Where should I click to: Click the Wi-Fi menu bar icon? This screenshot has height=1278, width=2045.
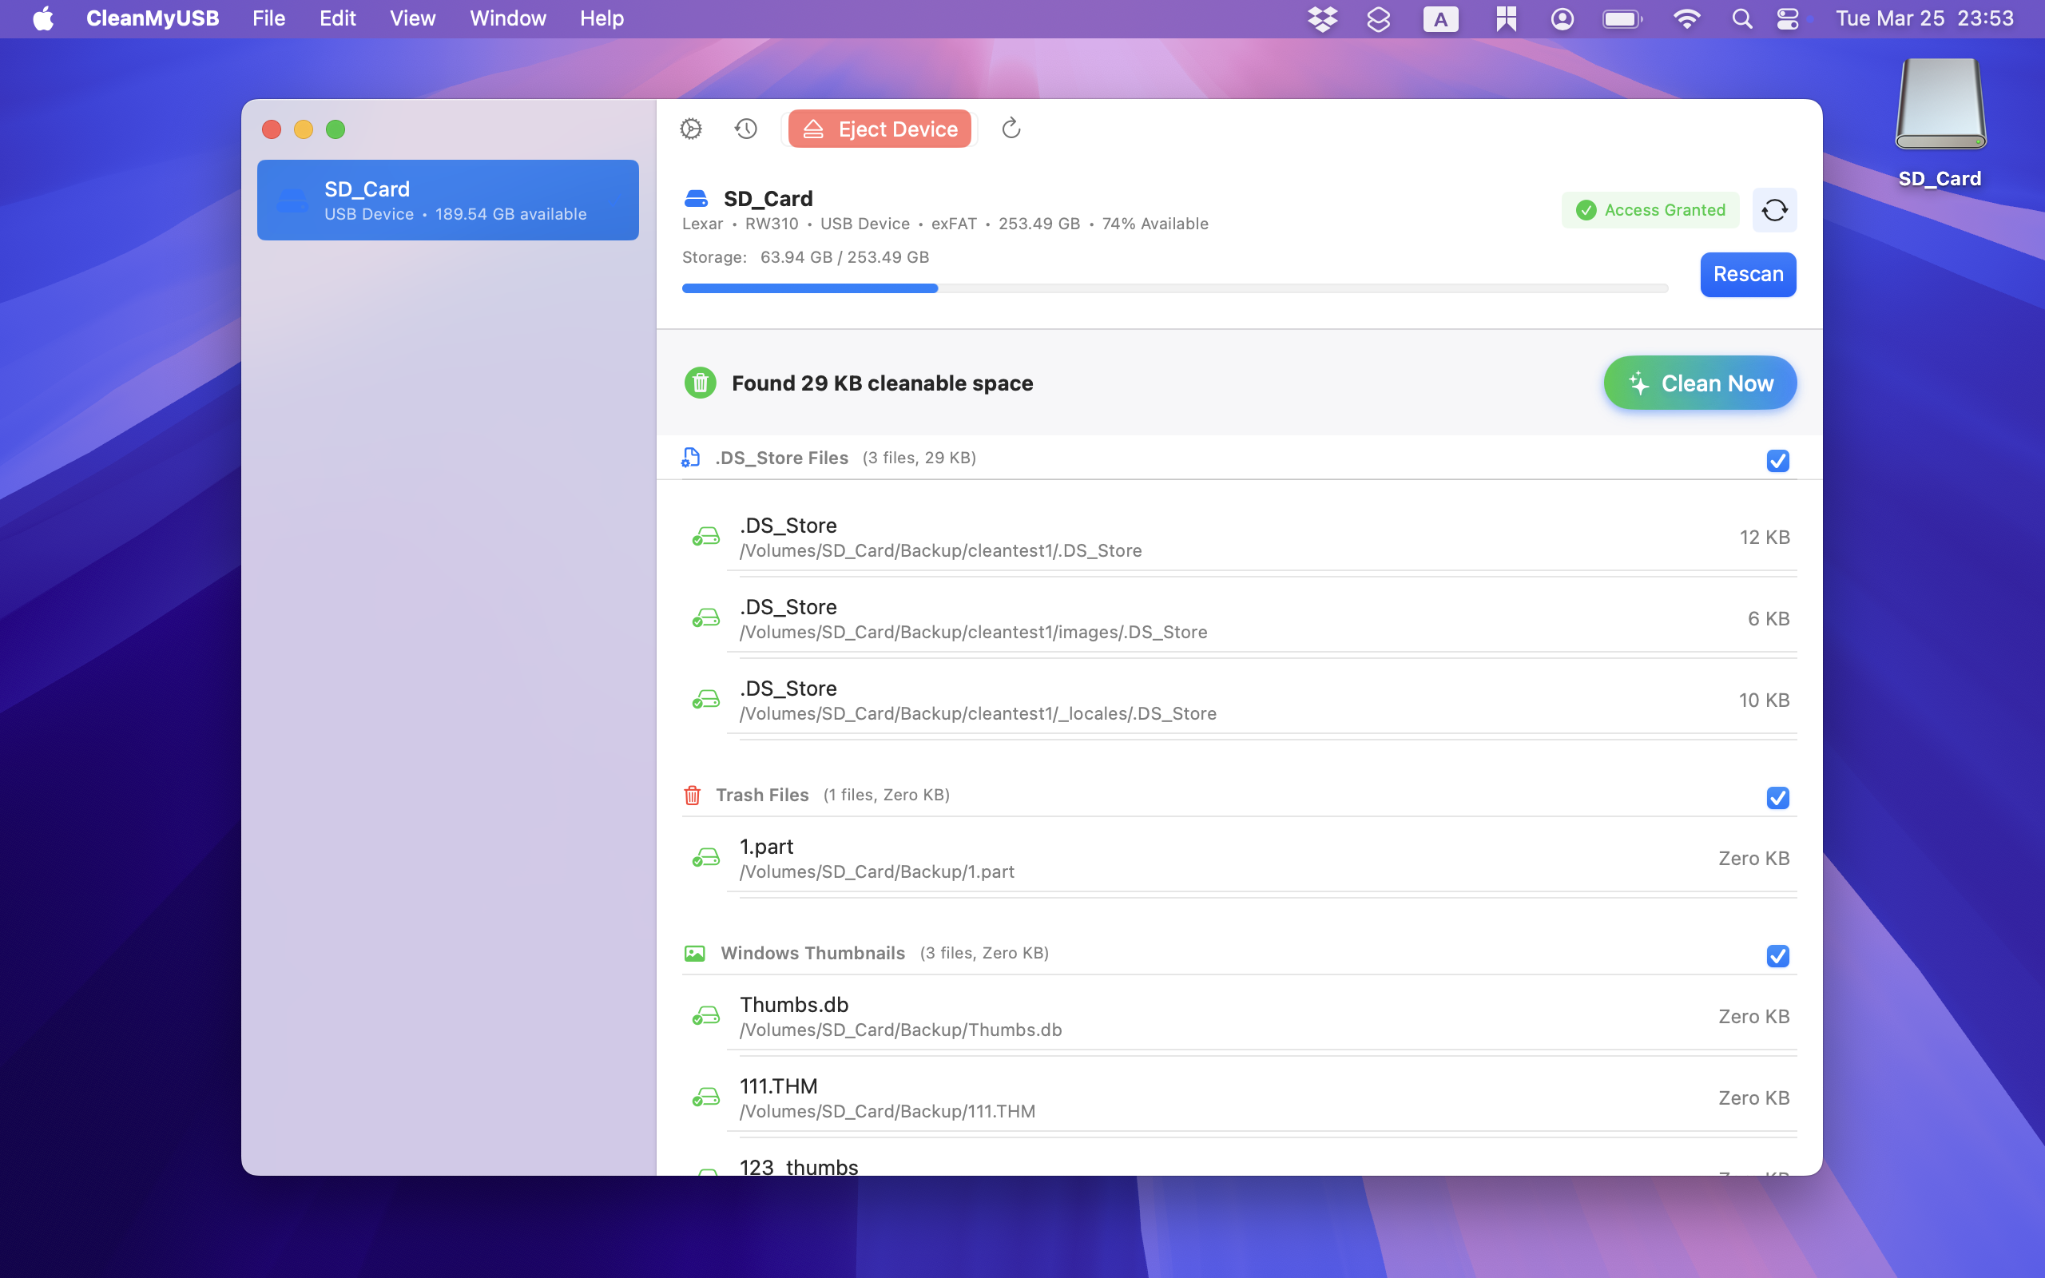pos(1686,18)
